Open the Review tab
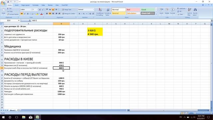213x120 pixels. 50,5
